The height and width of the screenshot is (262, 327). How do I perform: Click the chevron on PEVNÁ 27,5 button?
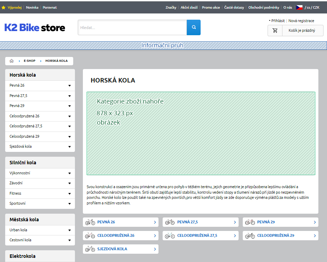pyautogui.click(x=234, y=222)
